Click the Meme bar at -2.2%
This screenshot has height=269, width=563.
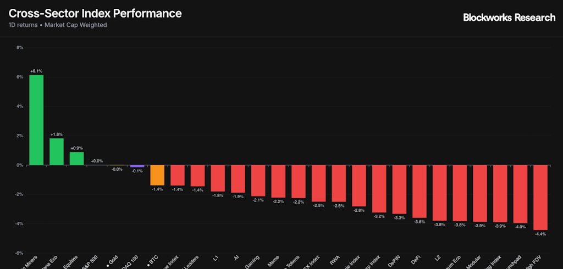point(278,181)
